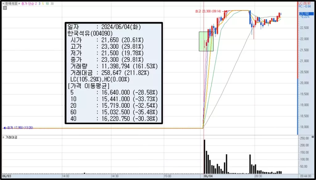
Task: Click the 20,000 price axis label
Action: (304, 83)
